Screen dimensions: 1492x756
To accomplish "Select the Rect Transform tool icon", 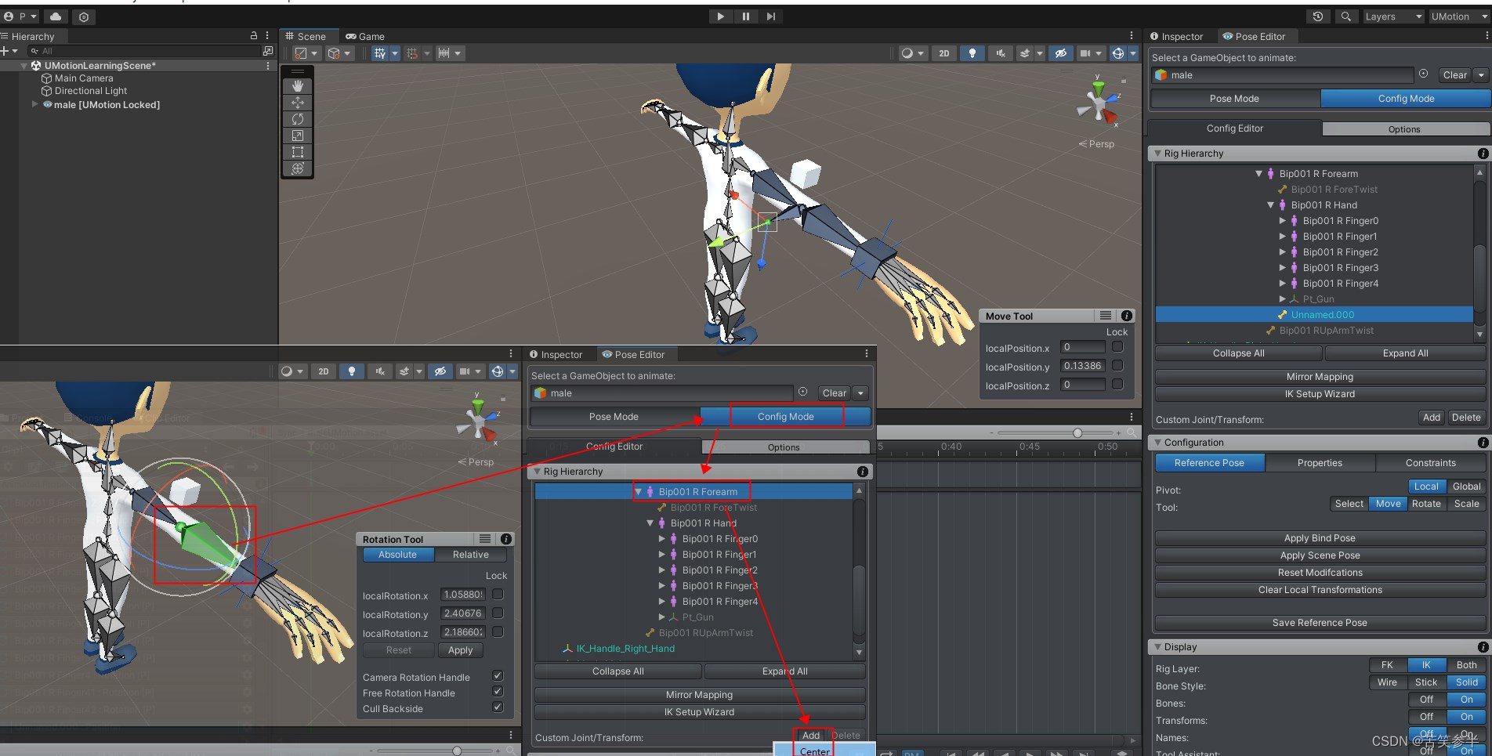I will (x=297, y=152).
